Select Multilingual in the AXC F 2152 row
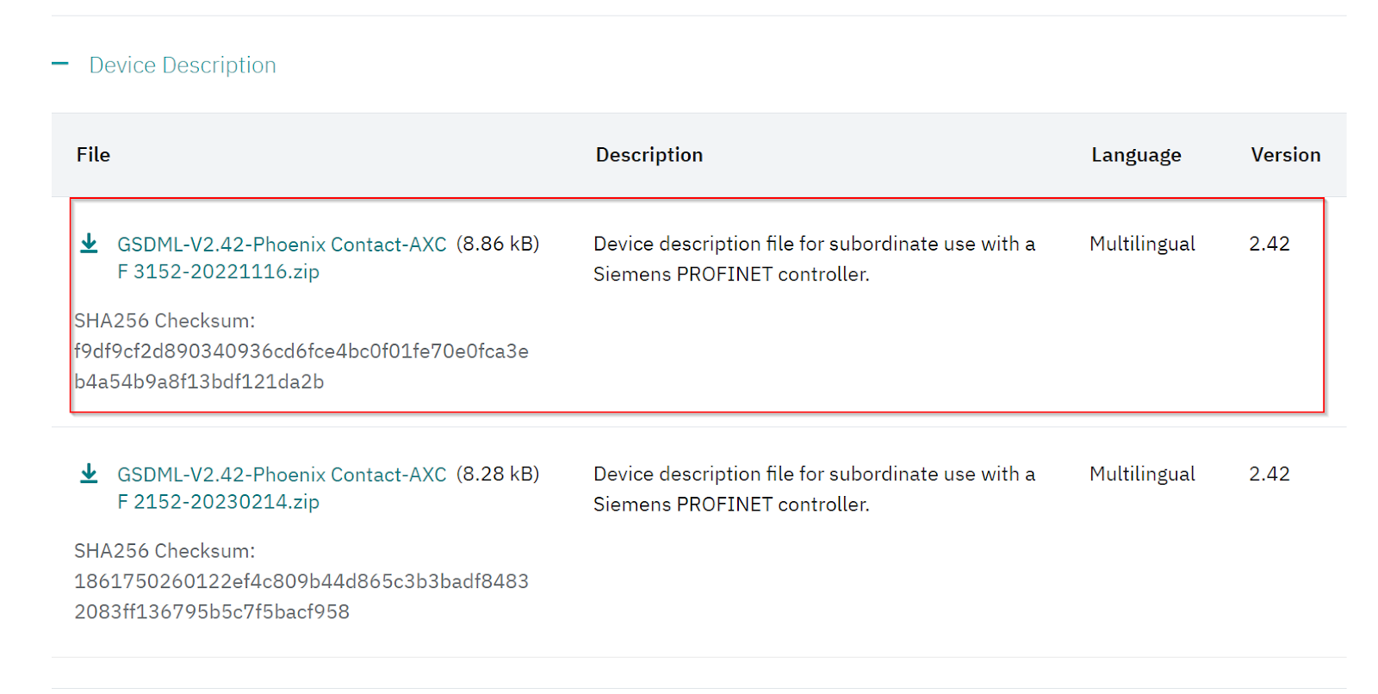 pyautogui.click(x=1142, y=474)
